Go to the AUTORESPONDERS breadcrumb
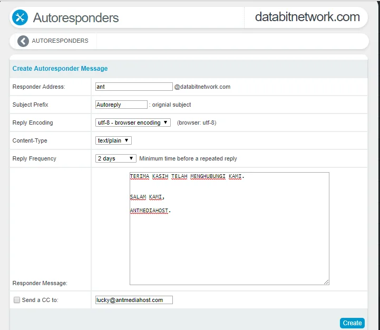This screenshot has width=380, height=330. (60, 41)
